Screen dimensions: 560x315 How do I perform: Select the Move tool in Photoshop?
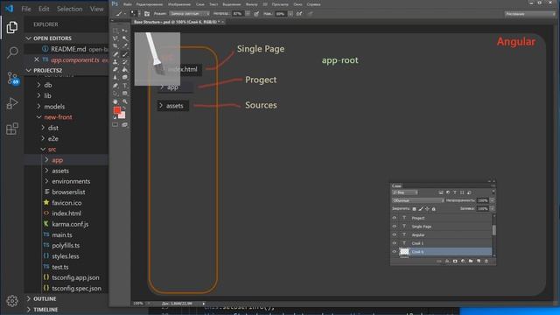124,31
